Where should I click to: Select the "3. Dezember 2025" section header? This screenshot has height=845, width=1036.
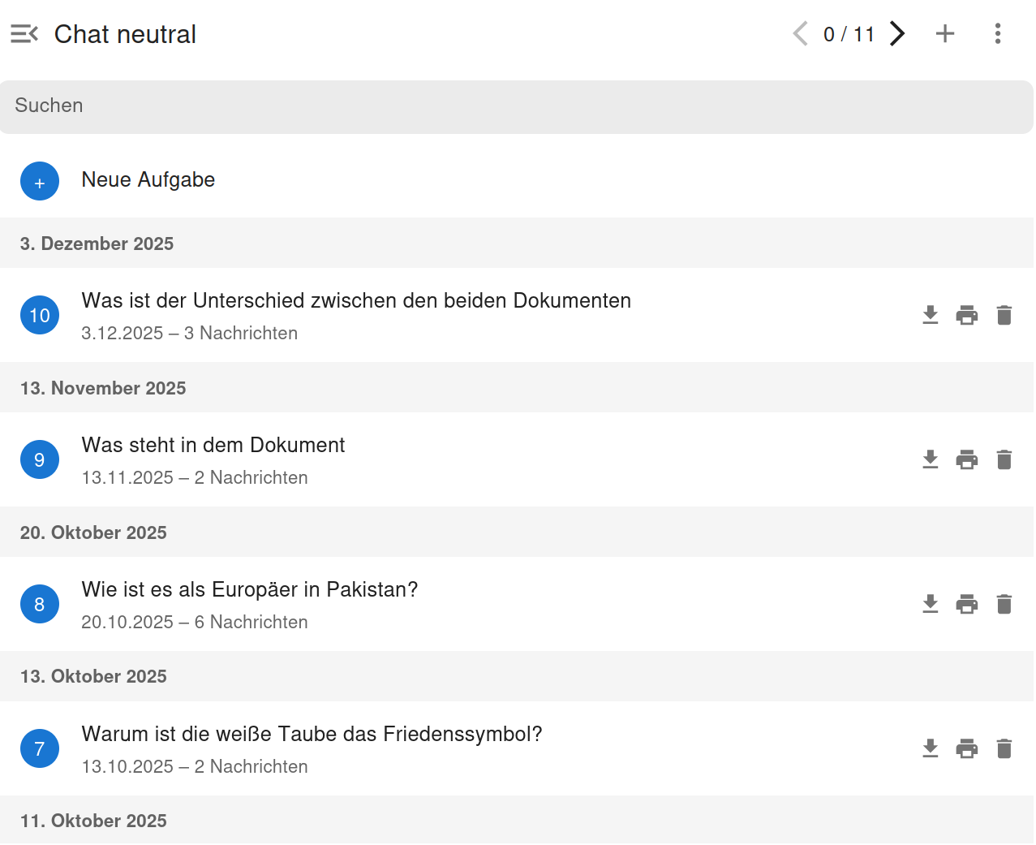[x=97, y=244]
